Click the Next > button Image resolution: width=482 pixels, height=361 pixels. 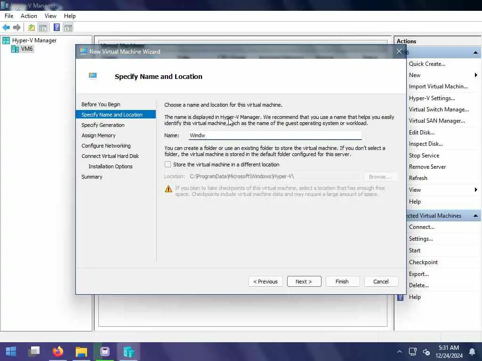[x=304, y=282]
